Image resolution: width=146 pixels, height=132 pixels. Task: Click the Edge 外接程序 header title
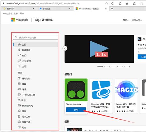coord(43,20)
